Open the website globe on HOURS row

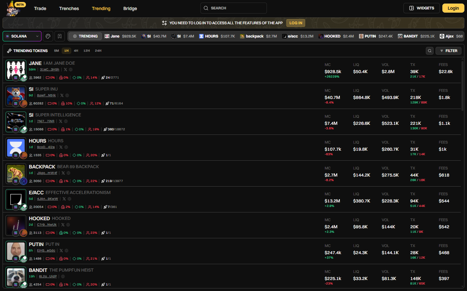(66, 147)
